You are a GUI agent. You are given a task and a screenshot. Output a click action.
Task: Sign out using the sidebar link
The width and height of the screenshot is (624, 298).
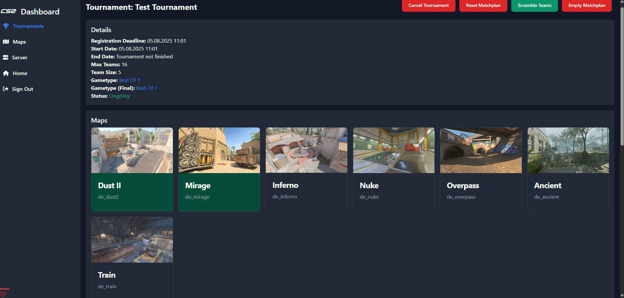point(23,89)
